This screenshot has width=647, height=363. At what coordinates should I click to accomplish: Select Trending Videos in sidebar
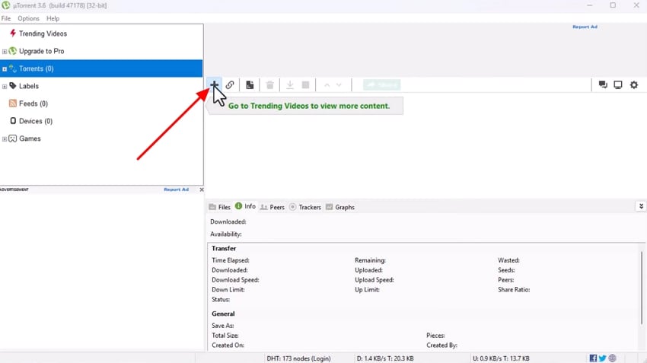tap(43, 33)
